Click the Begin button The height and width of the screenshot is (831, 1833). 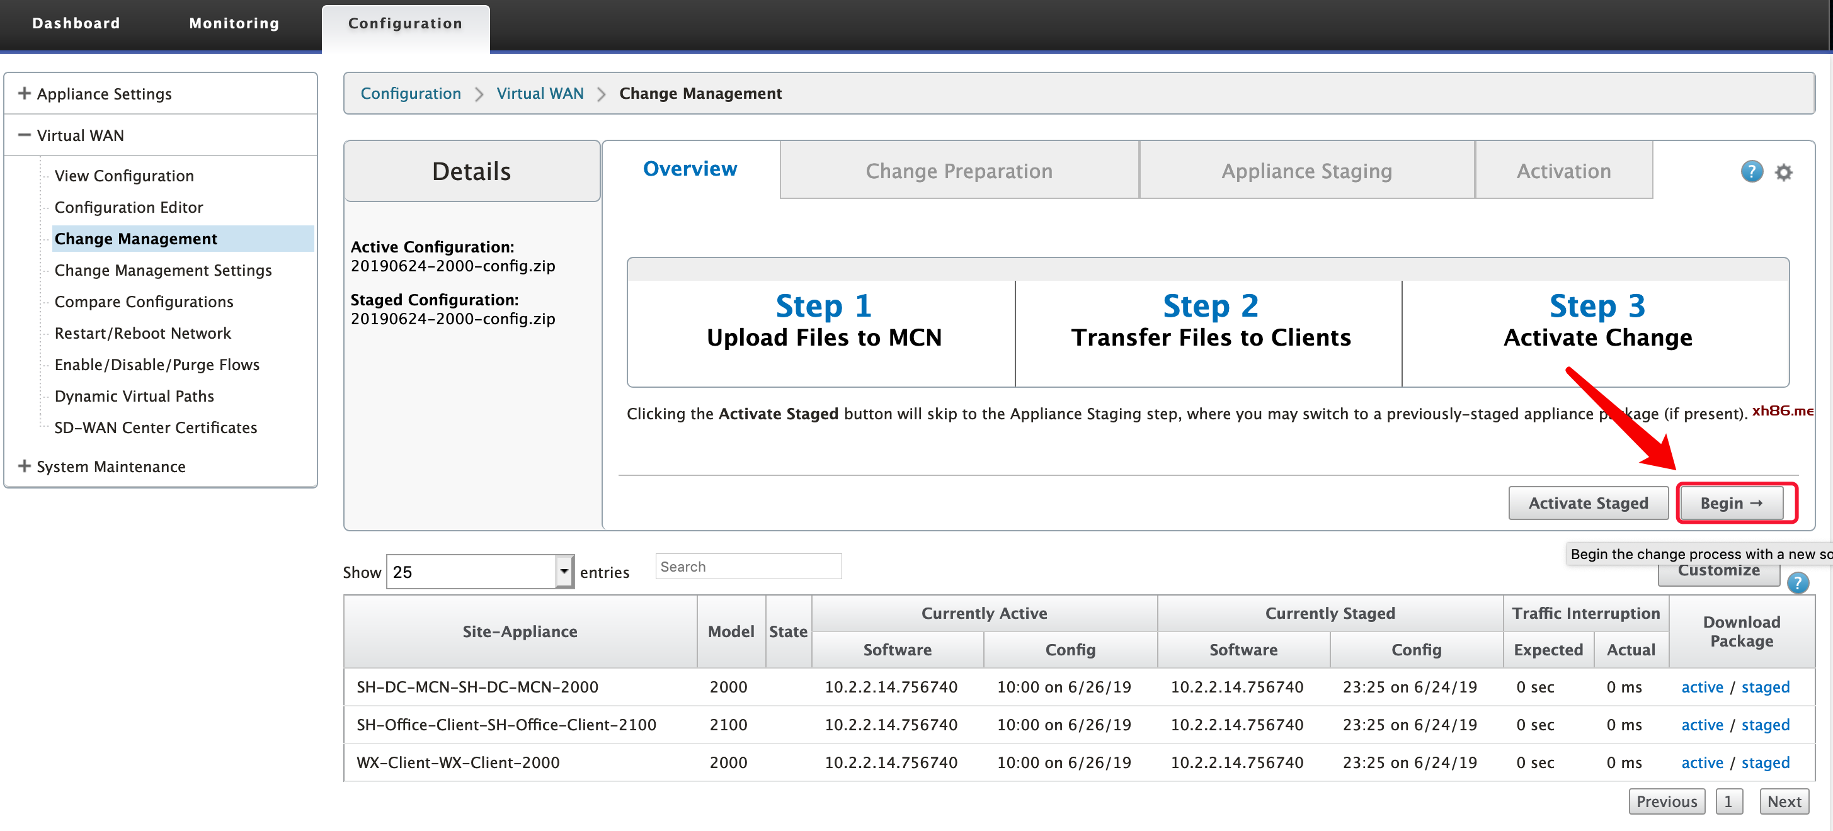1730,502
